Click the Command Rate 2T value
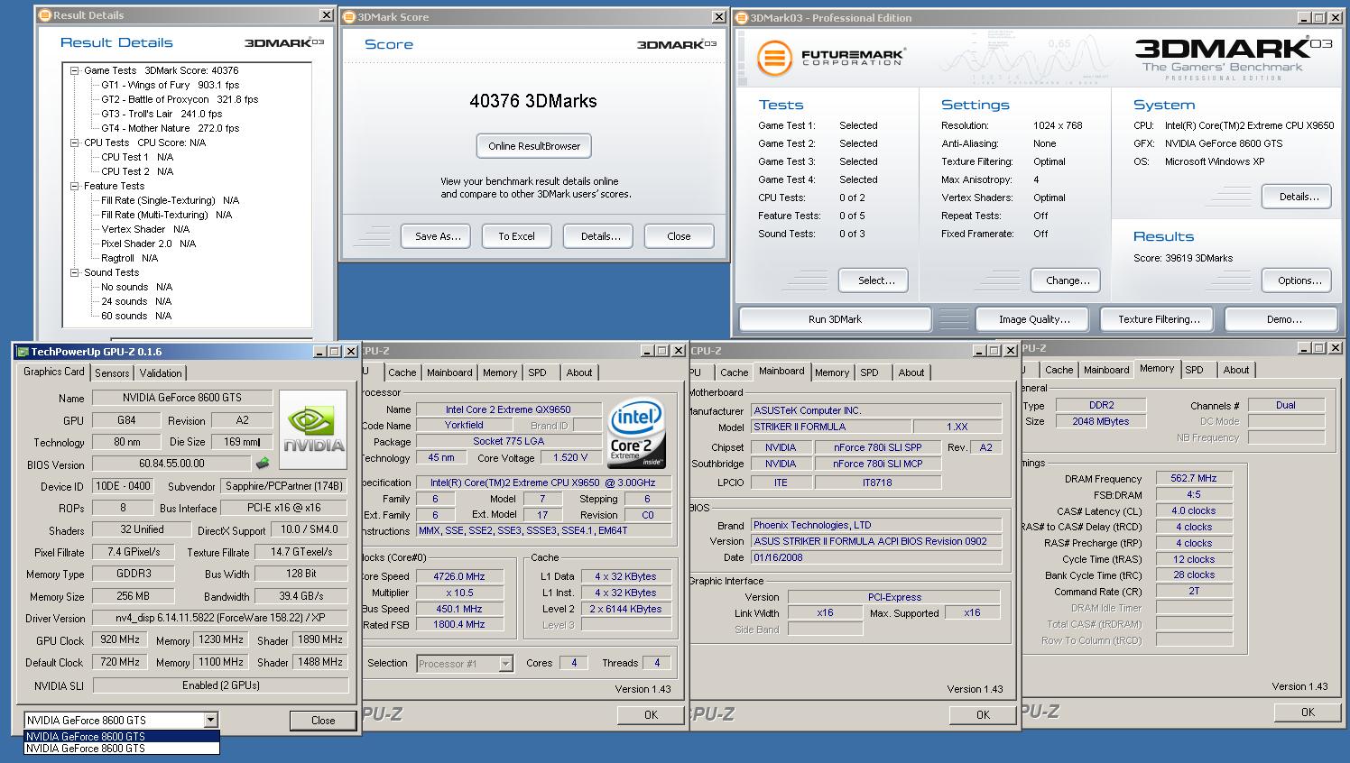 (1194, 592)
